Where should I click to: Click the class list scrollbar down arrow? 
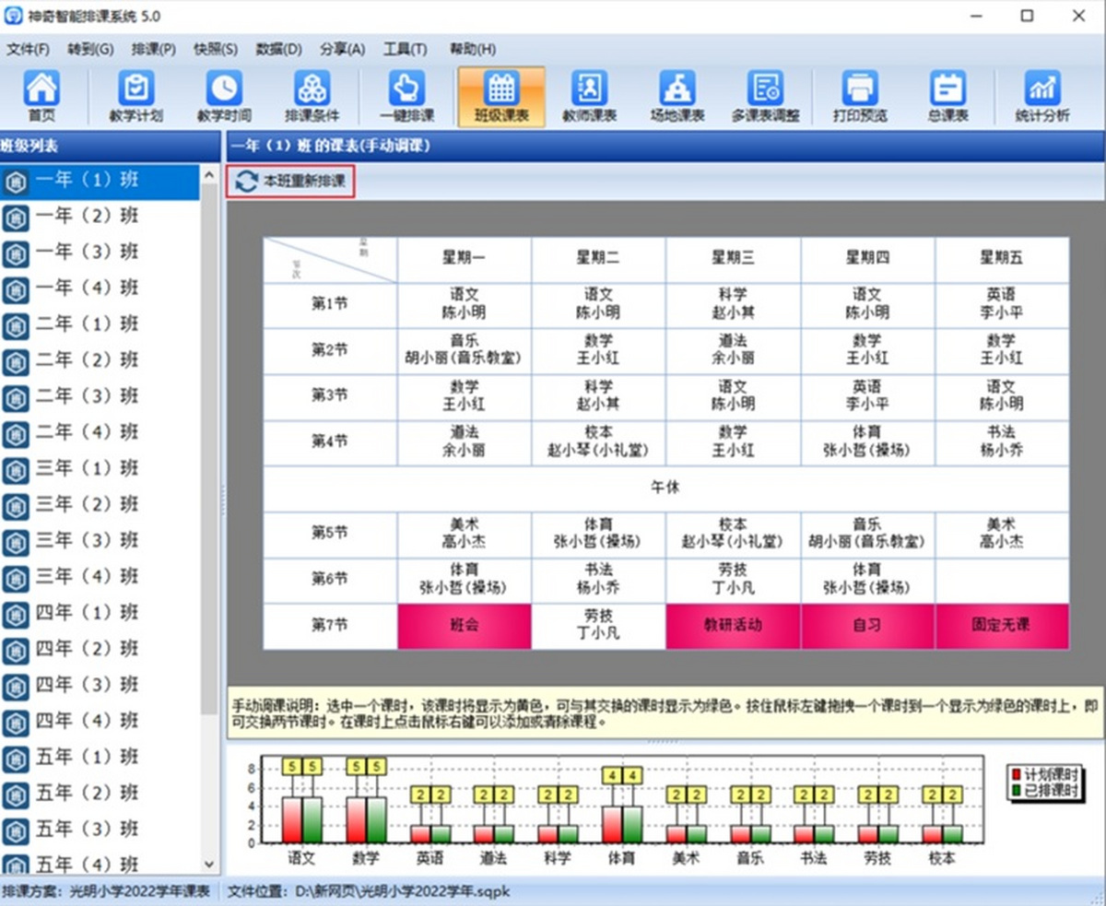[x=209, y=865]
